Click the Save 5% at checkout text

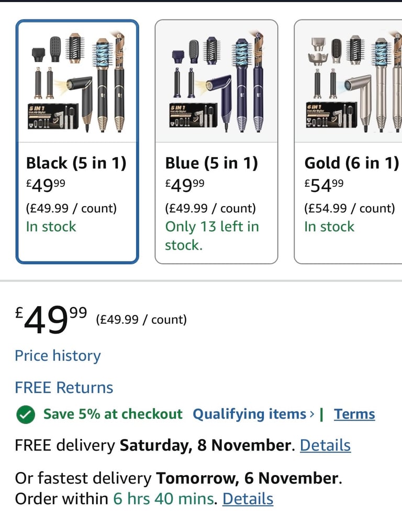(x=113, y=414)
